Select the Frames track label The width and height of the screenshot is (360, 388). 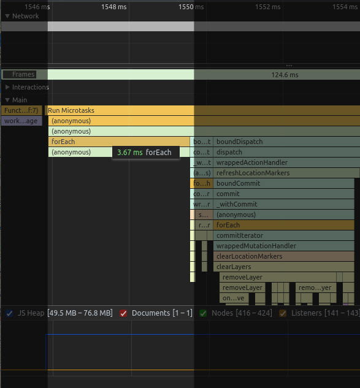click(x=23, y=75)
